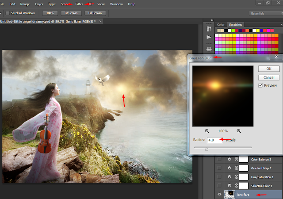Click the Selective Color 1 mask link icon

pyautogui.click(x=236, y=185)
